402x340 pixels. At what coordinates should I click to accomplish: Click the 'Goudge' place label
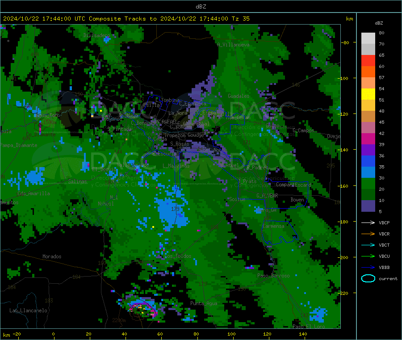coord(196,135)
